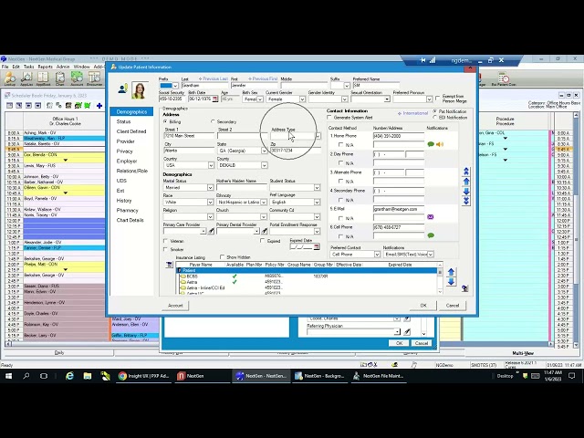Click the Encounter toolbar icon
584x438 pixels.
(x=95, y=78)
